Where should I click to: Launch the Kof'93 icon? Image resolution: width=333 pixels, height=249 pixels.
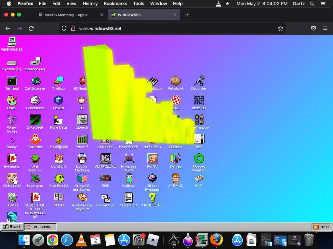(152, 161)
